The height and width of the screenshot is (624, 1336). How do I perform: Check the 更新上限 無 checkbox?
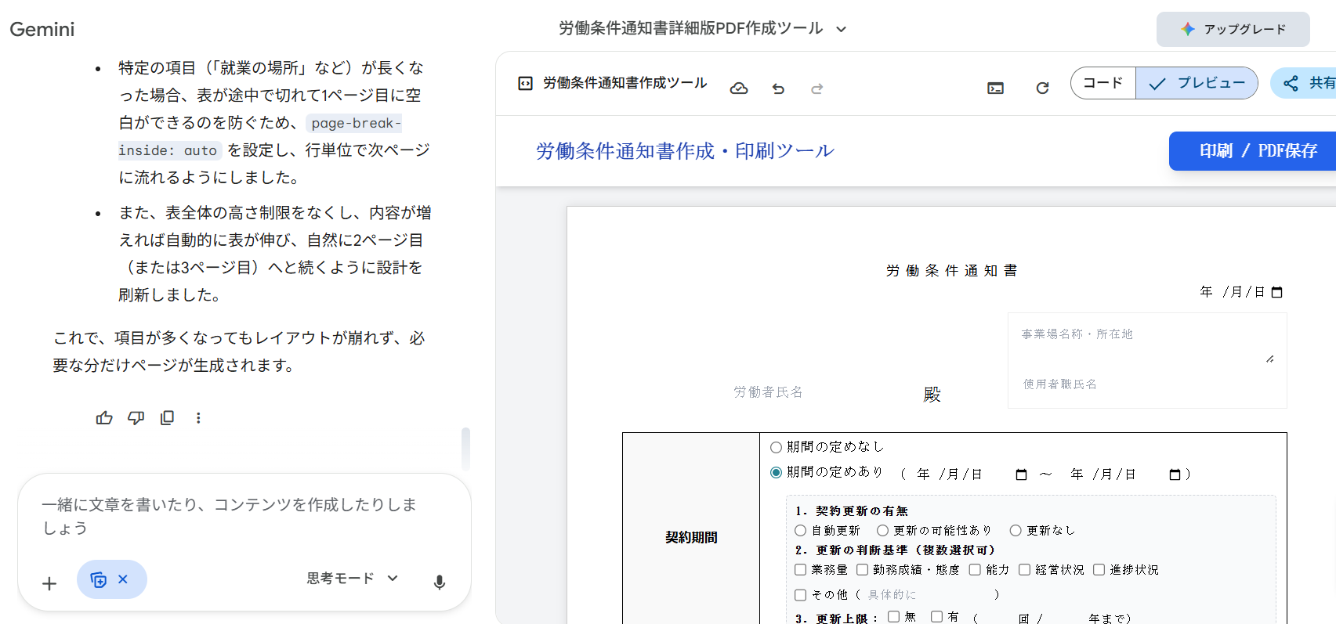click(893, 617)
